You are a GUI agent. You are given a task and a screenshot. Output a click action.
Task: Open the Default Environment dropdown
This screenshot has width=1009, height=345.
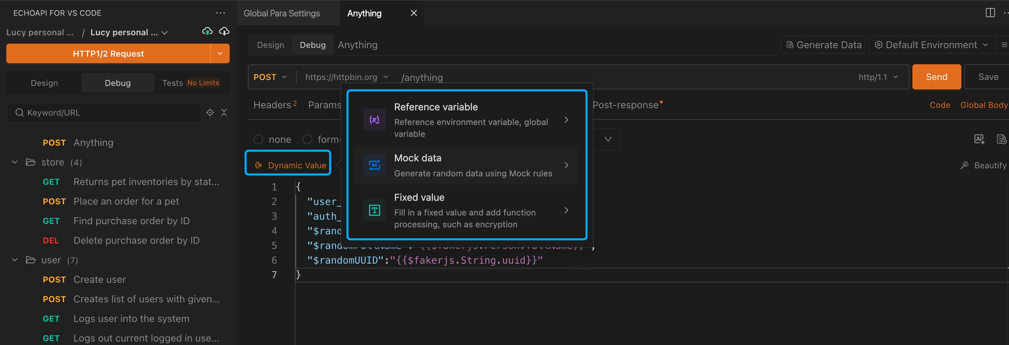[932, 45]
